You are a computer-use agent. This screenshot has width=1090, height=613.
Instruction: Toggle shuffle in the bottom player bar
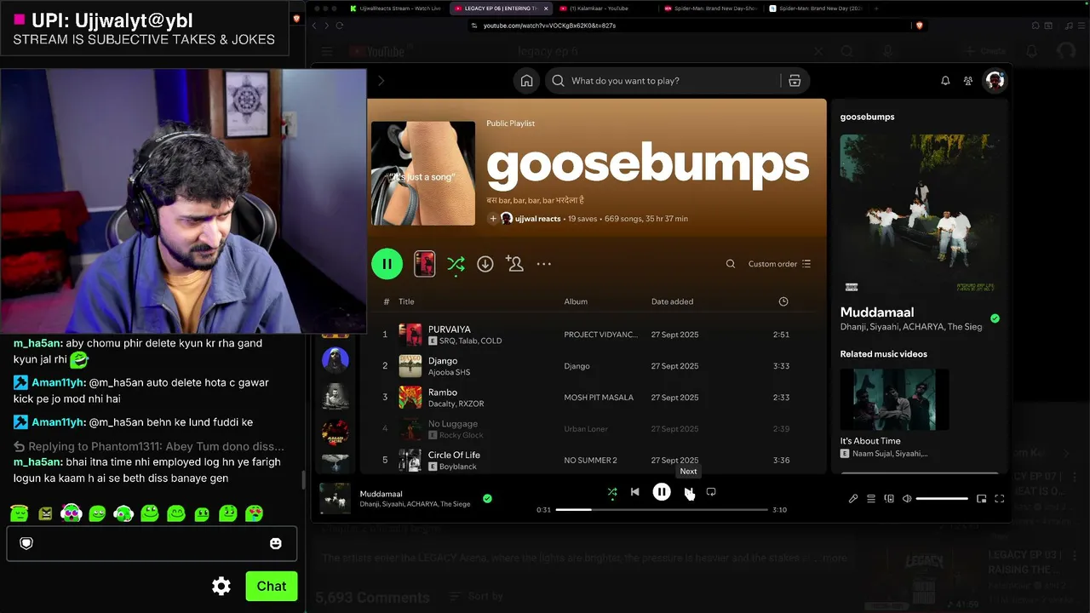coord(612,492)
